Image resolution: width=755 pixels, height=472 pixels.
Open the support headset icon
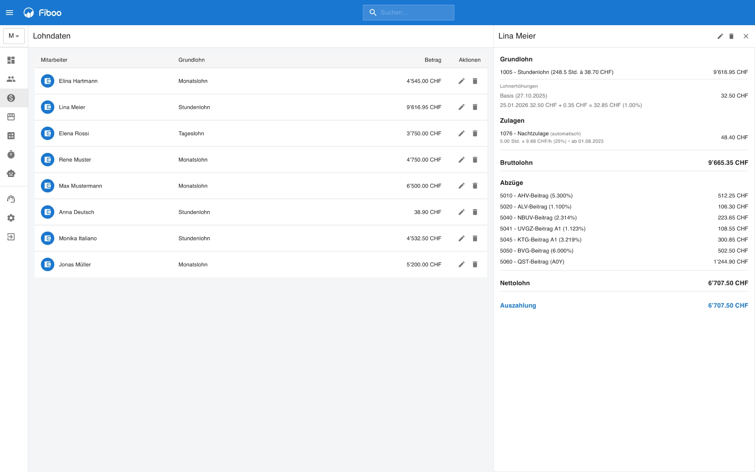coord(11,199)
